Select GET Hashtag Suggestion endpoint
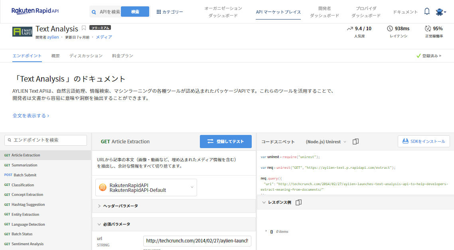The image size is (454, 250). pyautogui.click(x=45, y=204)
